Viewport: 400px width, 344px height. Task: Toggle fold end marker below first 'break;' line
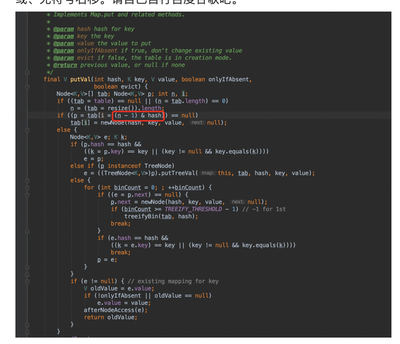tap(27, 231)
